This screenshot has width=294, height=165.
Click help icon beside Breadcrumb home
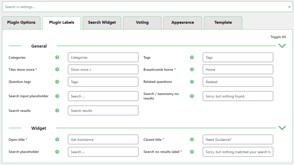pos(192,70)
